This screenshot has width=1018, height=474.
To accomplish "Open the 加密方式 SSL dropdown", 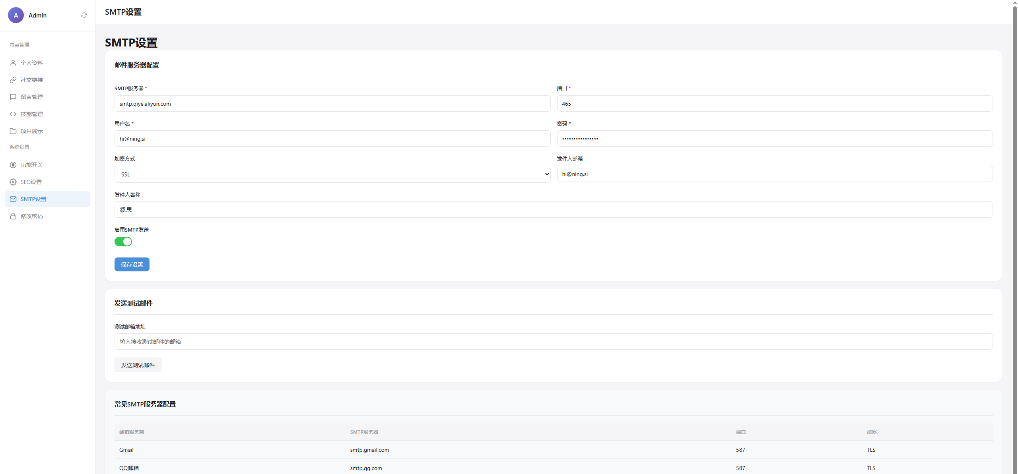I will pos(332,174).
